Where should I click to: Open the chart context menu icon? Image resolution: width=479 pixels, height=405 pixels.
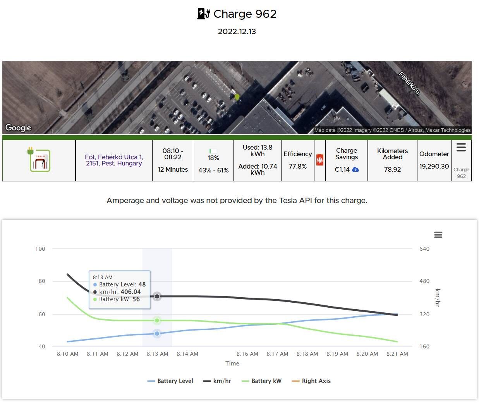pyautogui.click(x=438, y=235)
